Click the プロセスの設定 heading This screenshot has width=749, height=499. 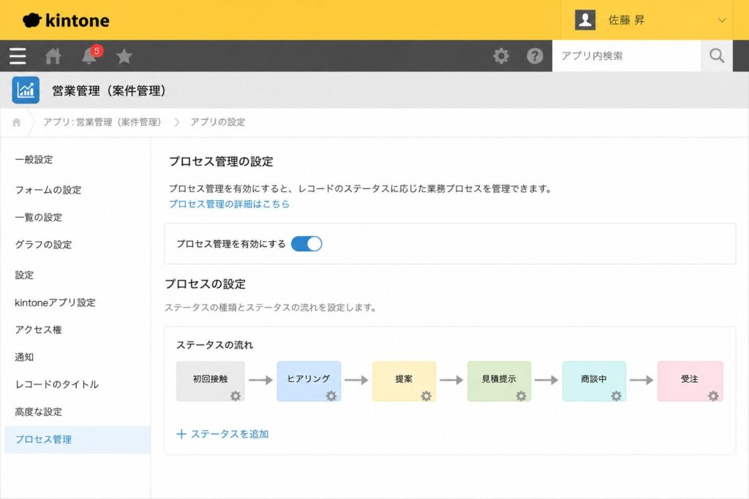(206, 284)
